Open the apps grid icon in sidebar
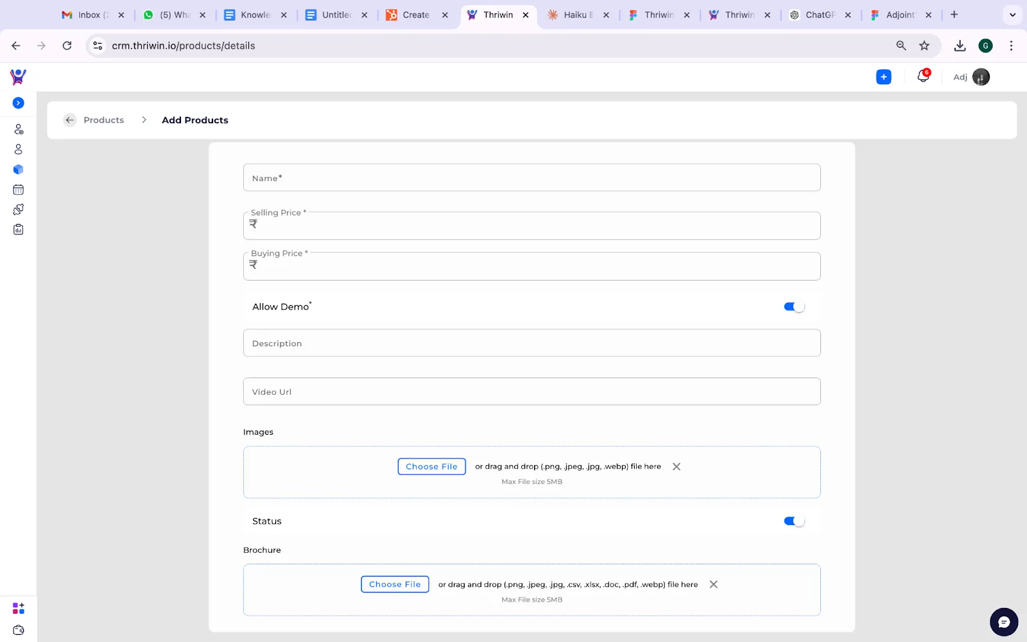This screenshot has width=1027, height=642. pyautogui.click(x=19, y=608)
